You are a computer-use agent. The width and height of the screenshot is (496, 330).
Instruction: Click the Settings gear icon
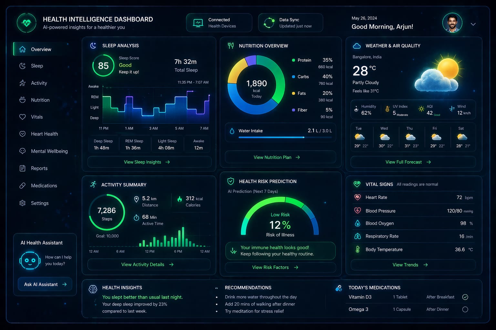[x=22, y=203]
